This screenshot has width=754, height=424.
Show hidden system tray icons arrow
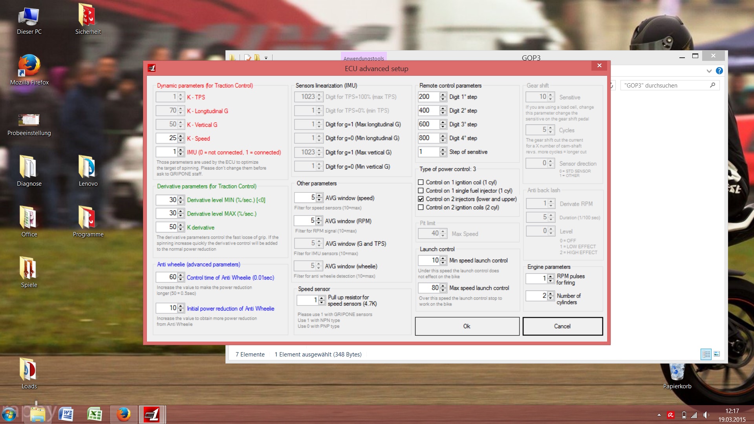[659, 415]
